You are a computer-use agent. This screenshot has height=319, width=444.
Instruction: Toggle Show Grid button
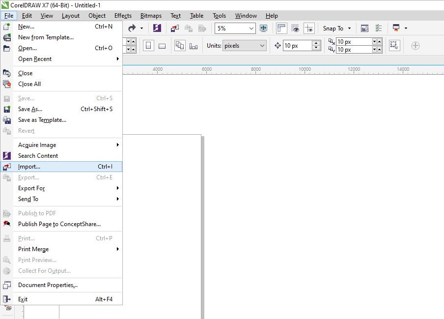coord(295,29)
